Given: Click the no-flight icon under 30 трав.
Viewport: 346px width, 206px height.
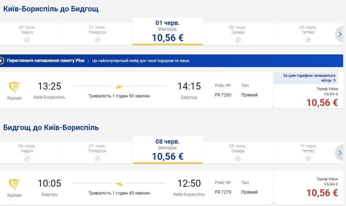Looking at the screenshot, I should tap(27, 40).
